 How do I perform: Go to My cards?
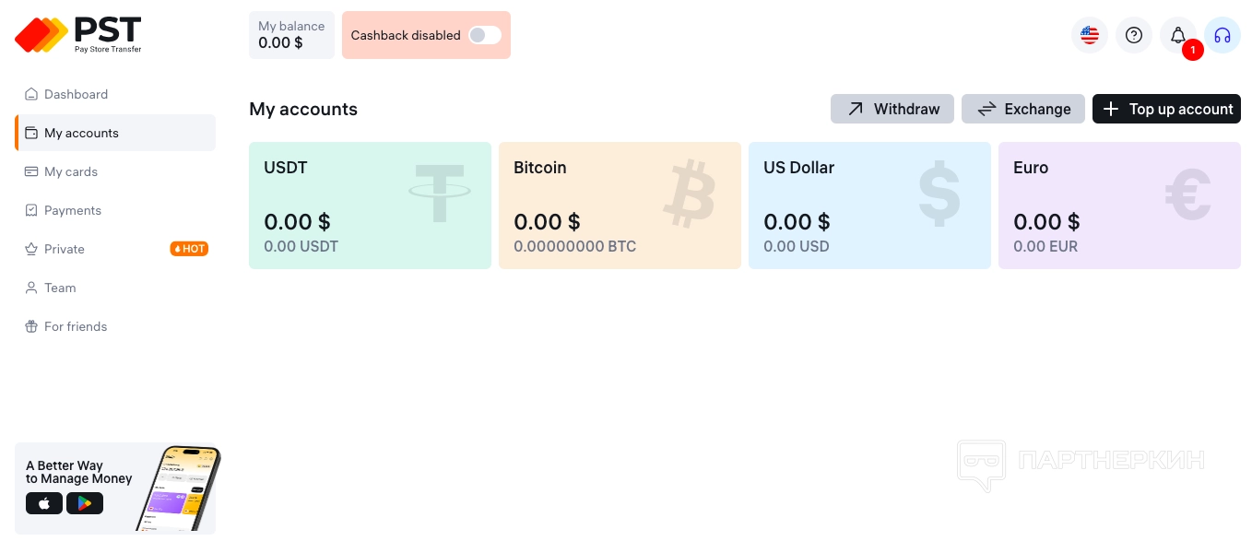click(71, 171)
